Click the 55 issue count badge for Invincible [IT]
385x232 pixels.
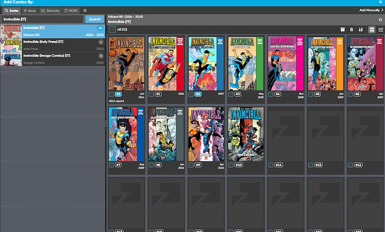click(x=100, y=28)
